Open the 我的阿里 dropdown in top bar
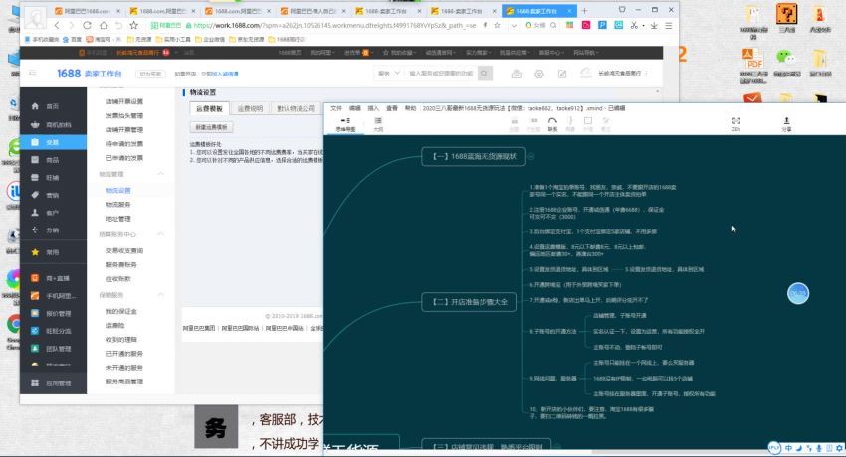This screenshot has height=457, width=846. pos(321,53)
